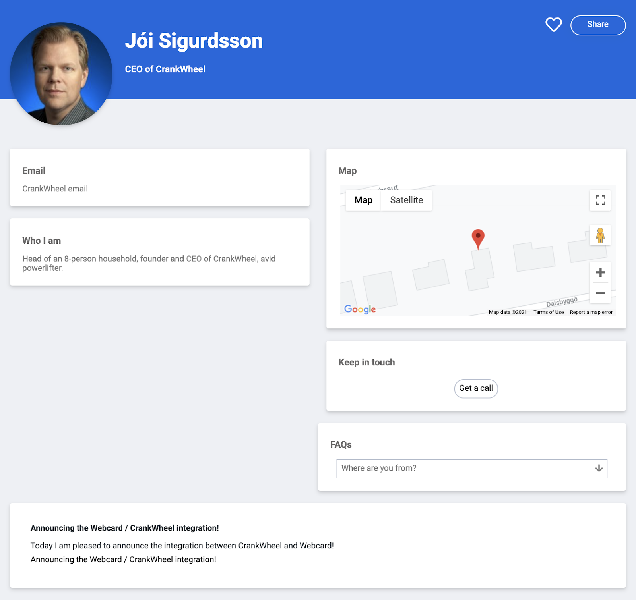Screen dimensions: 636x600
Task: Switch to the Map view tab
Action: (x=363, y=200)
